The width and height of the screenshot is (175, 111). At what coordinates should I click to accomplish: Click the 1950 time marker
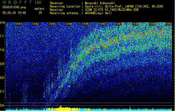(x=169, y=24)
